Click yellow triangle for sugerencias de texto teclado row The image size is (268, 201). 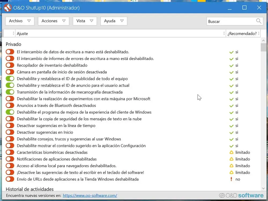click(x=232, y=172)
